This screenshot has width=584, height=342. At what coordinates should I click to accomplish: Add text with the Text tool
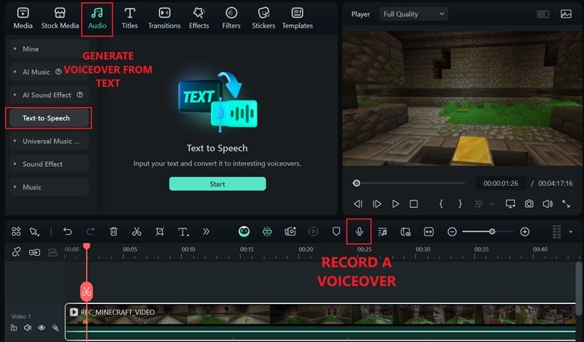pos(183,232)
